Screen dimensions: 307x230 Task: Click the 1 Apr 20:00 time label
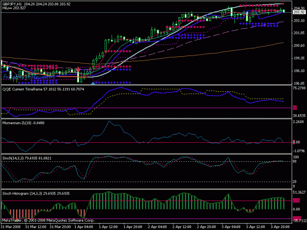[x=133, y=227]
